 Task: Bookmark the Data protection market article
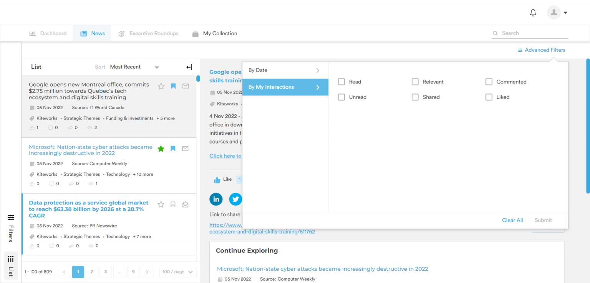click(173, 204)
